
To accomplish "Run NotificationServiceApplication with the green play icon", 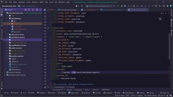I will pyautogui.click(x=118, y=6).
